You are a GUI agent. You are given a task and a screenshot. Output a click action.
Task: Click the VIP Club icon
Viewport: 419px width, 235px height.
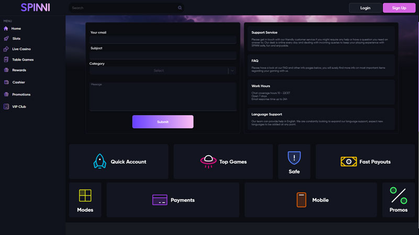tap(6, 107)
